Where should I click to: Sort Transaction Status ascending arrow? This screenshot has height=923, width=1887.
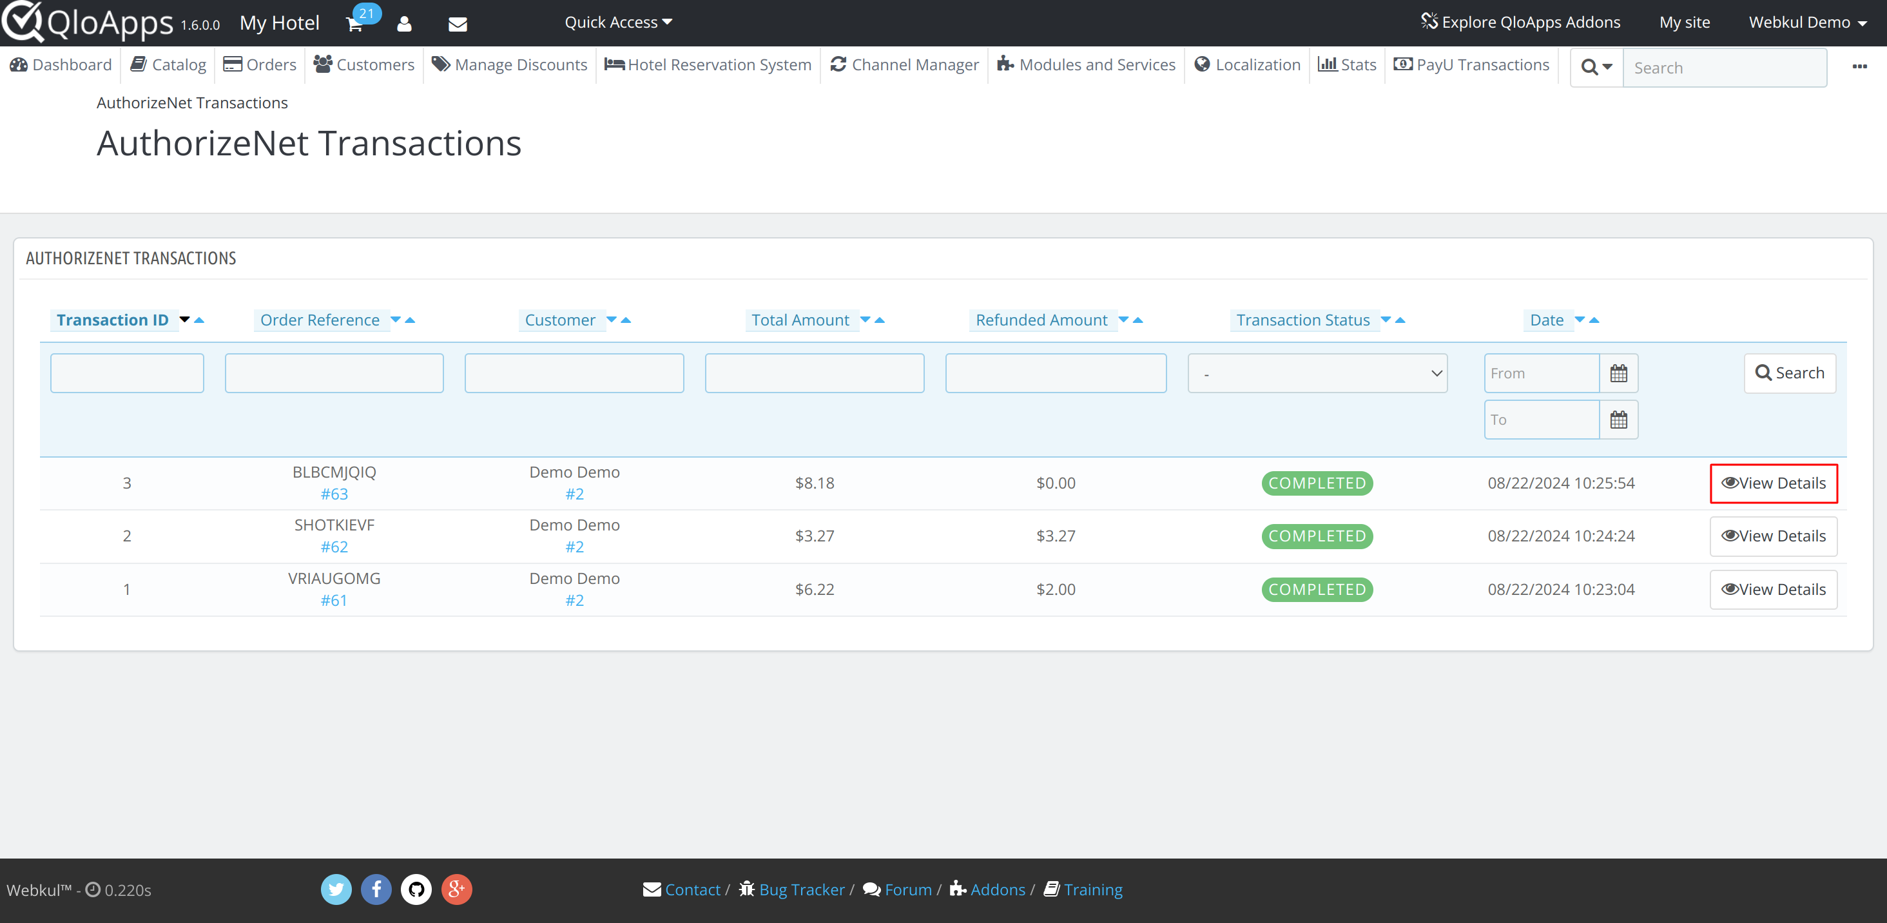tap(1400, 320)
